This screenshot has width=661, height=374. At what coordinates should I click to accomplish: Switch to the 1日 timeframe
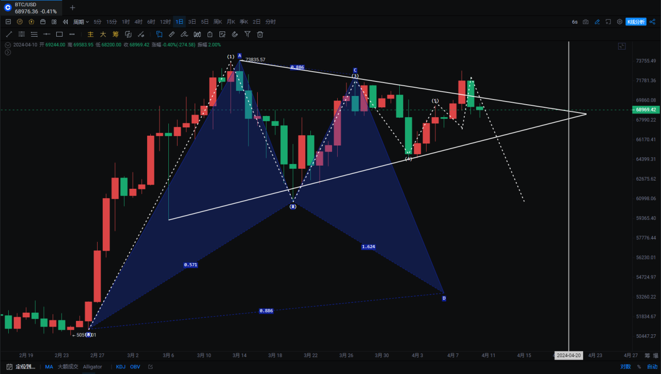pyautogui.click(x=179, y=22)
